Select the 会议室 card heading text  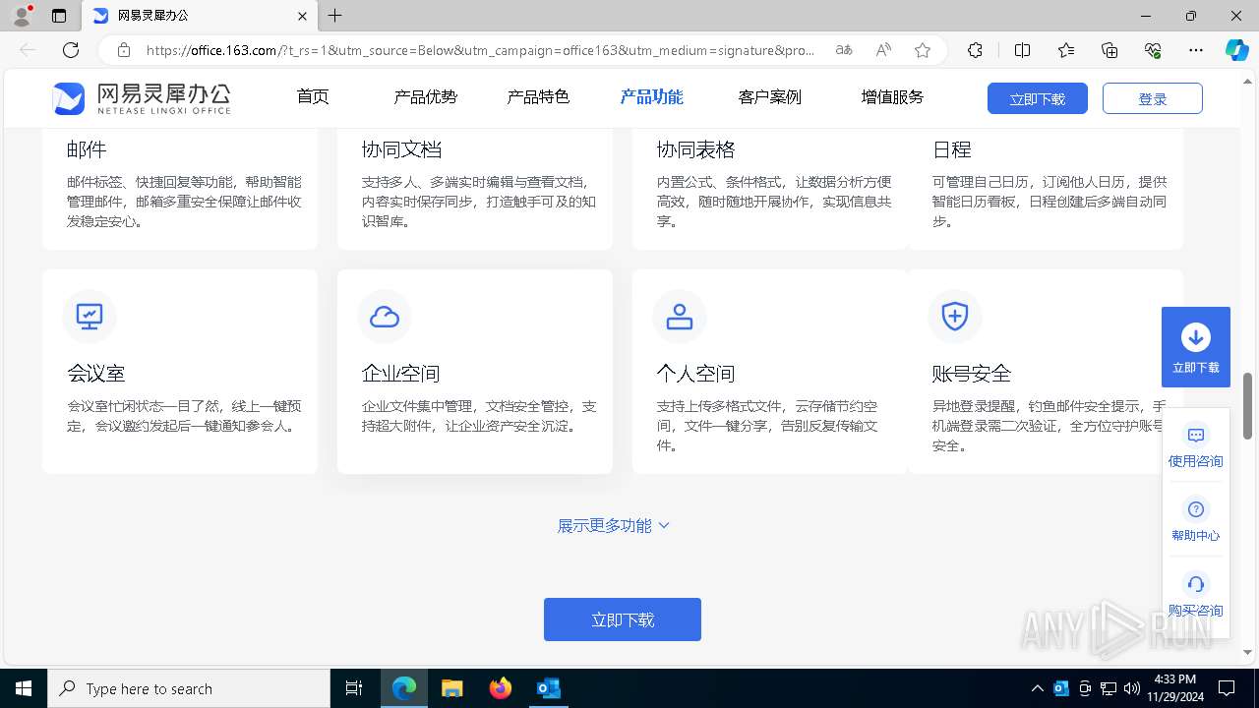[x=96, y=374]
